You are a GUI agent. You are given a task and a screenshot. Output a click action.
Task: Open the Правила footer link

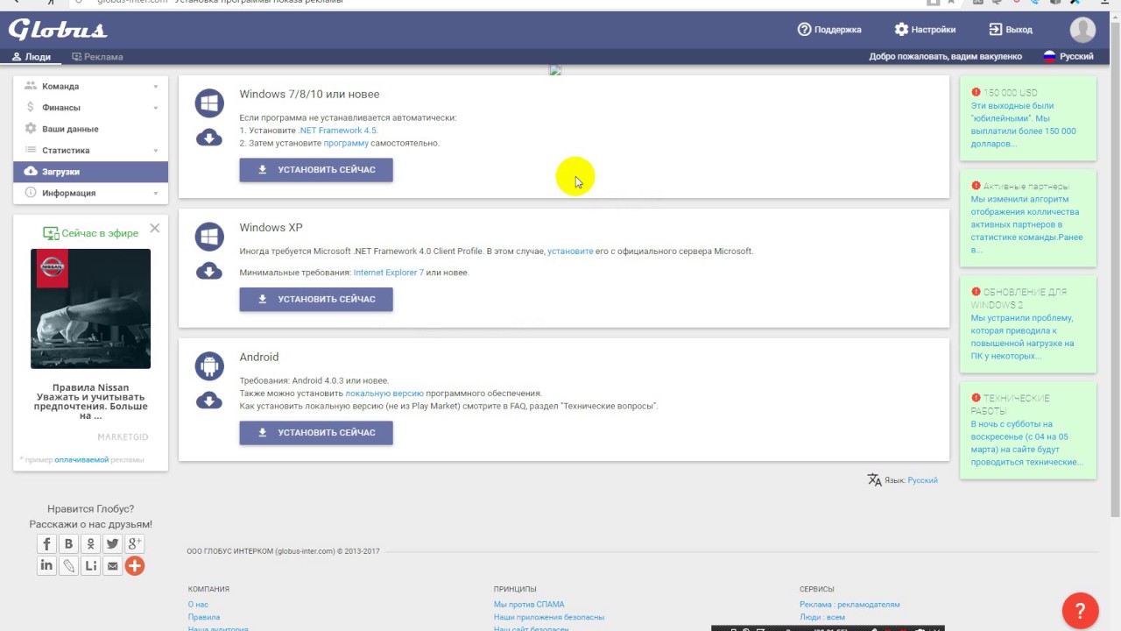(x=203, y=617)
